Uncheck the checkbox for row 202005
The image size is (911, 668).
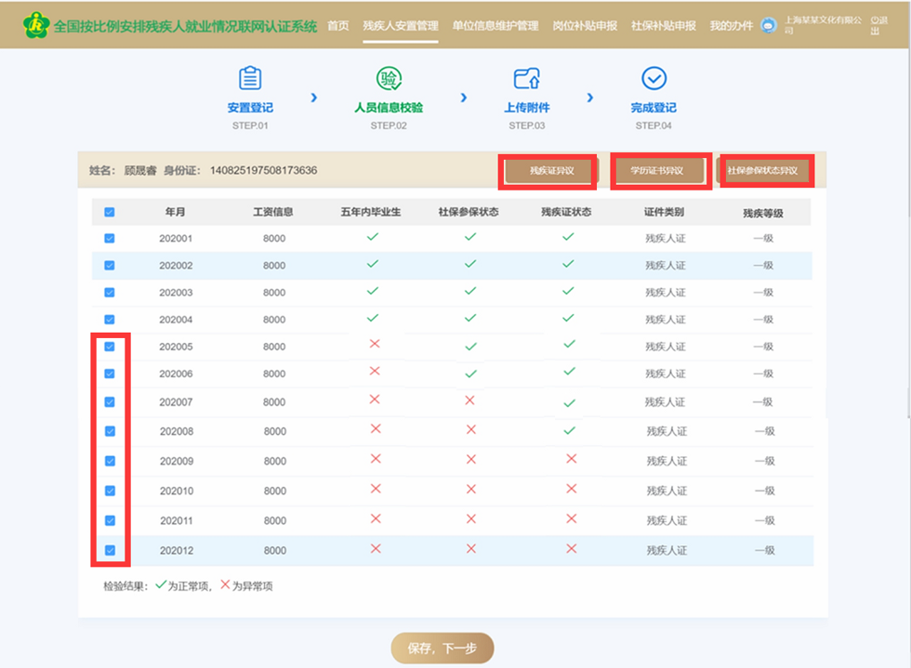click(110, 347)
